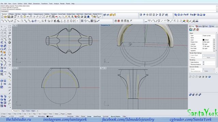Click the Print icon
The width and height of the screenshot is (218, 122).
click(x=12, y=17)
